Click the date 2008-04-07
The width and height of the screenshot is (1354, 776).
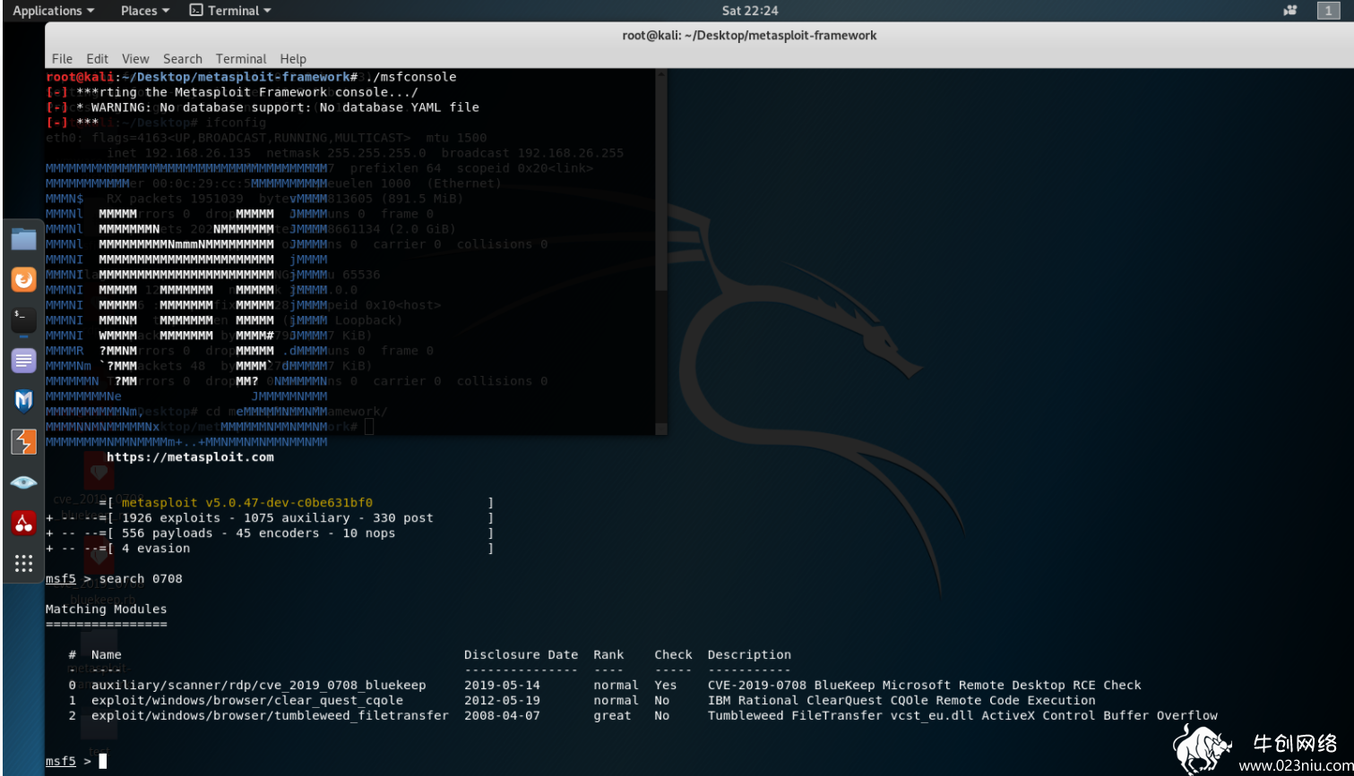[502, 715]
